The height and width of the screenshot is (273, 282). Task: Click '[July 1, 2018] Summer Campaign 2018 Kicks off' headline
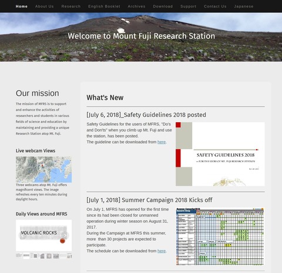149,200
